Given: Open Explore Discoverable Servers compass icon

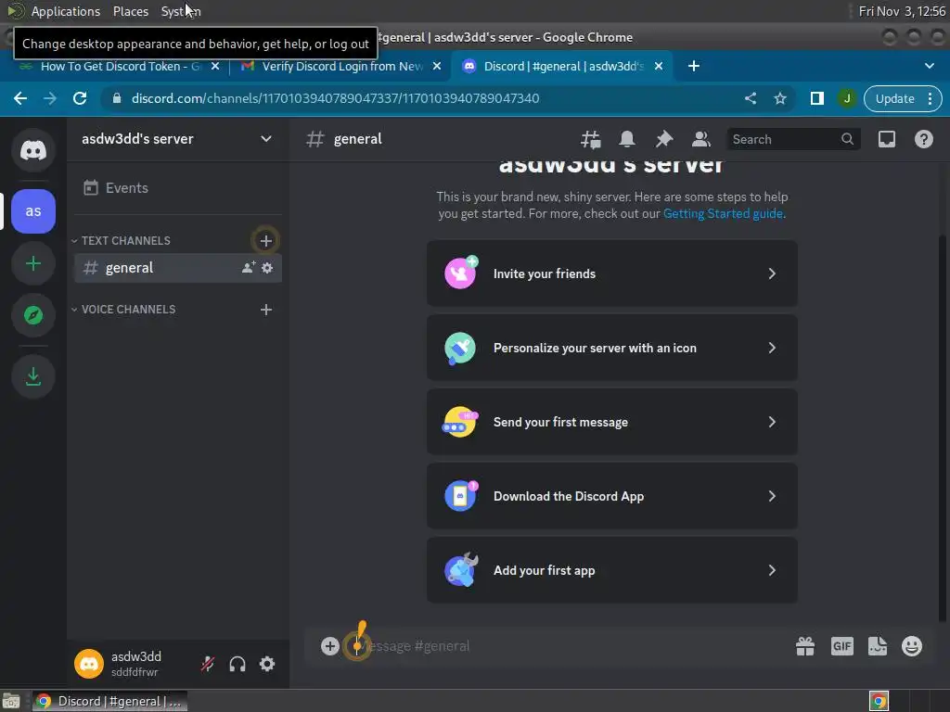Looking at the screenshot, I should tap(33, 315).
